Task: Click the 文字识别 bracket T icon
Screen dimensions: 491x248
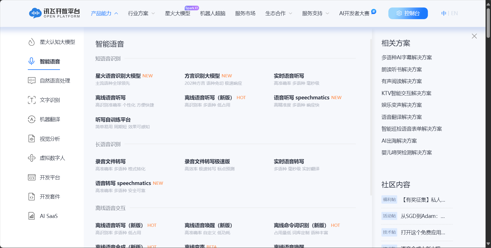Action: click(x=32, y=100)
